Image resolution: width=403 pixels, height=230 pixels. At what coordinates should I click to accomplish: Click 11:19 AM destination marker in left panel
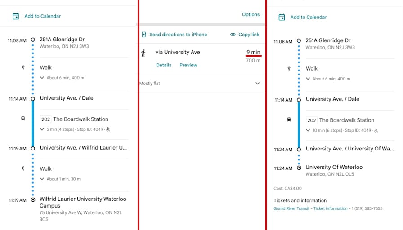(x=33, y=200)
